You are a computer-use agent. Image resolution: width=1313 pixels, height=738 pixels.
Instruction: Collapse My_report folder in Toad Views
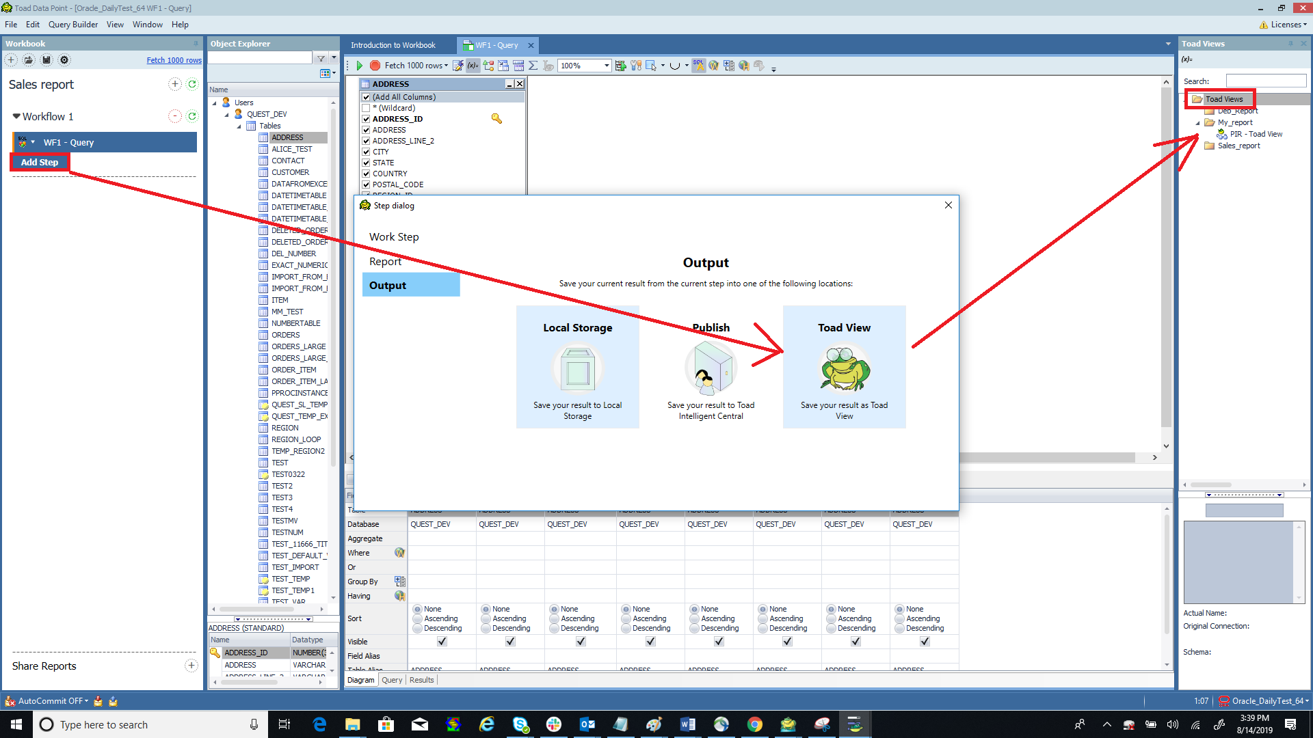1197,122
